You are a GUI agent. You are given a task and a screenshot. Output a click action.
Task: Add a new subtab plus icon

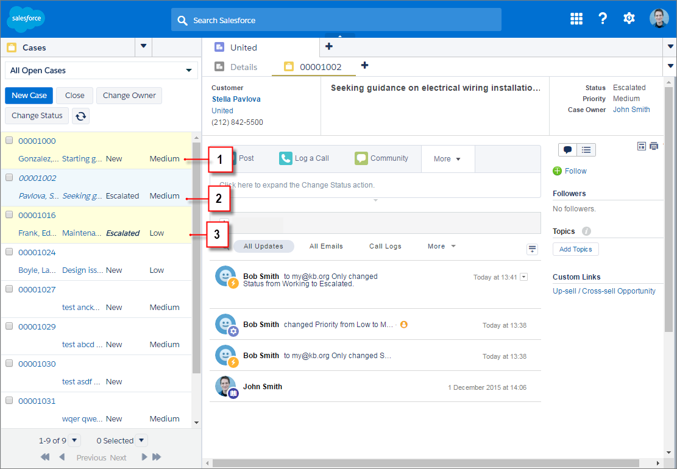(x=365, y=65)
